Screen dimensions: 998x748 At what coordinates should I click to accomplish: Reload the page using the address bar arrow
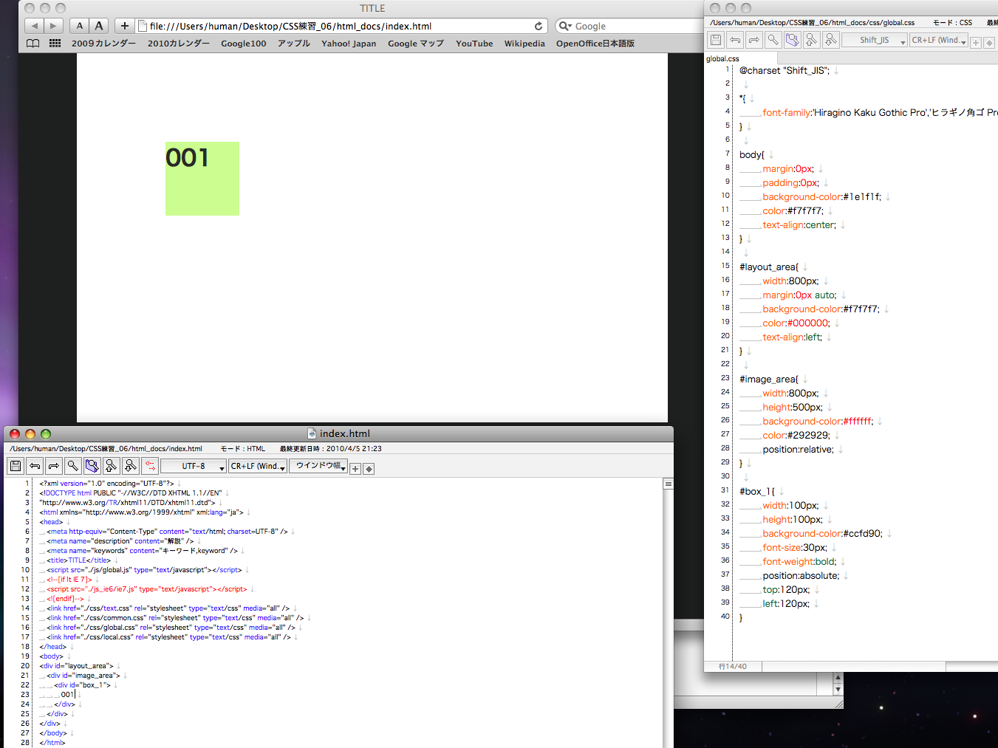pyautogui.click(x=539, y=26)
